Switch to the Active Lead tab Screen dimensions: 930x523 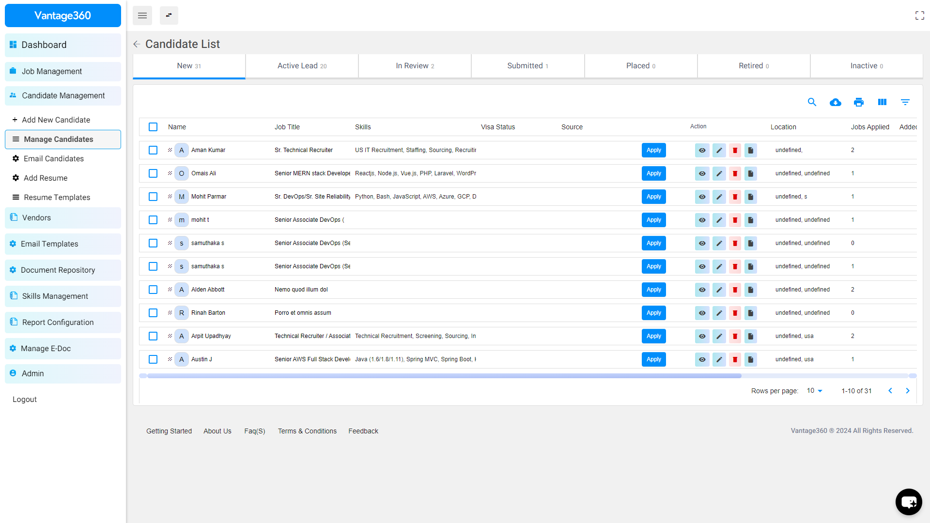coord(302,66)
